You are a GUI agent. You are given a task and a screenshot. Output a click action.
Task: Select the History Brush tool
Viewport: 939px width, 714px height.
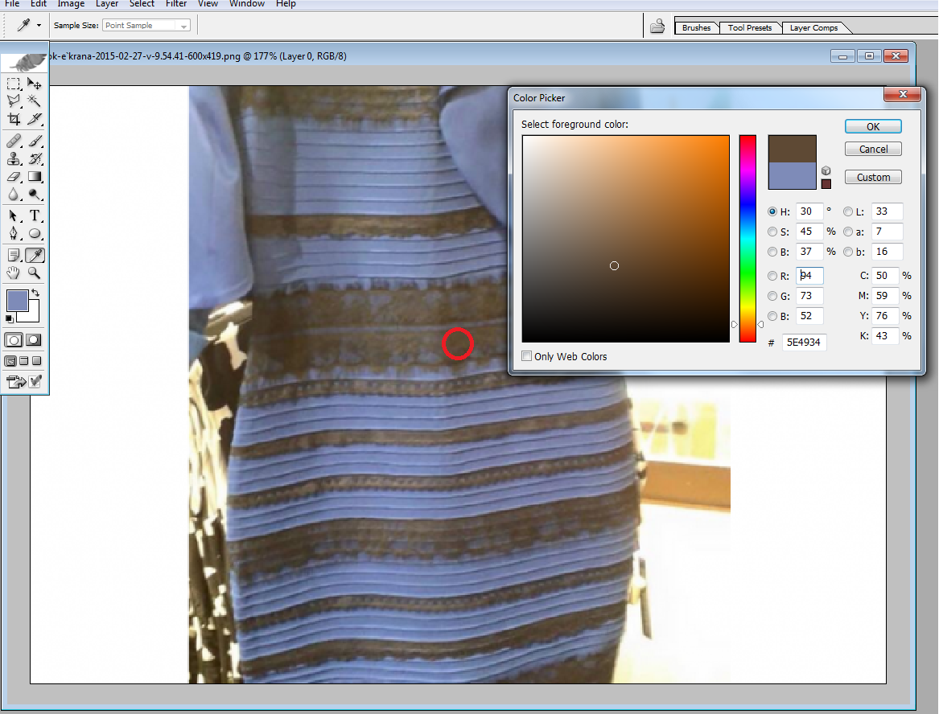(x=35, y=159)
